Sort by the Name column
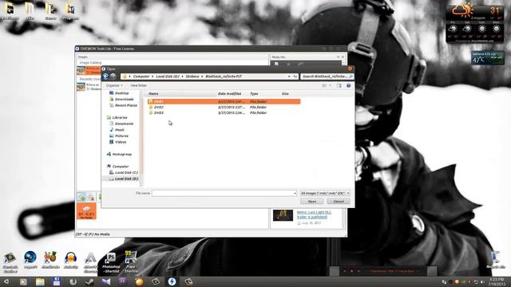 pos(153,94)
